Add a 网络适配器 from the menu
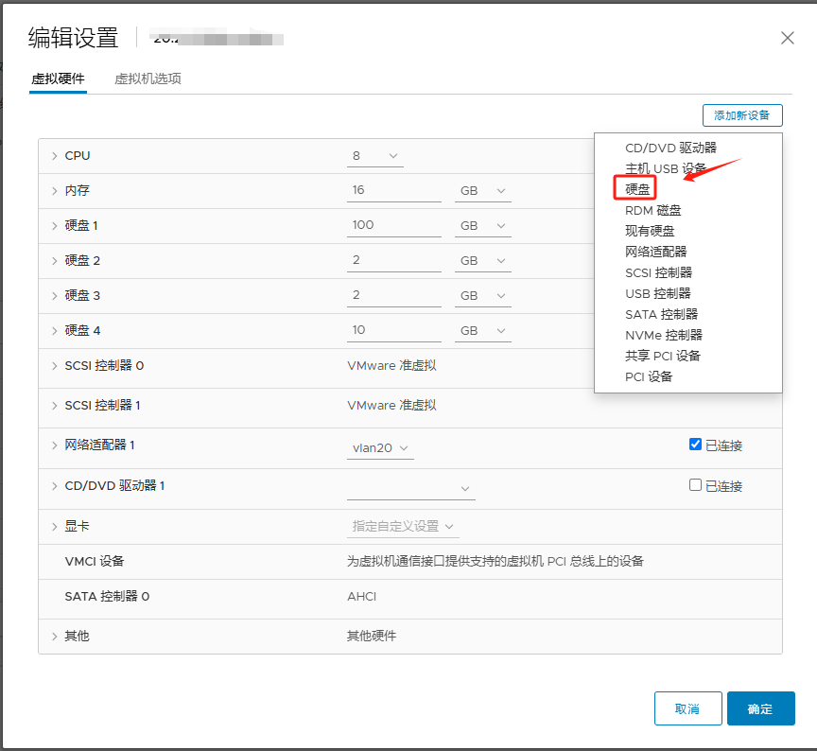The image size is (817, 751). click(656, 252)
